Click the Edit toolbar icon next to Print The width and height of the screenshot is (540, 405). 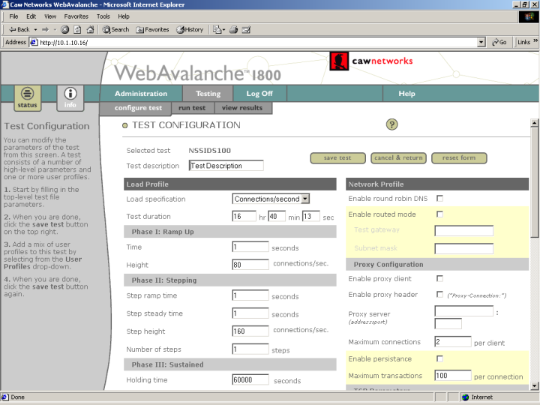(246, 29)
